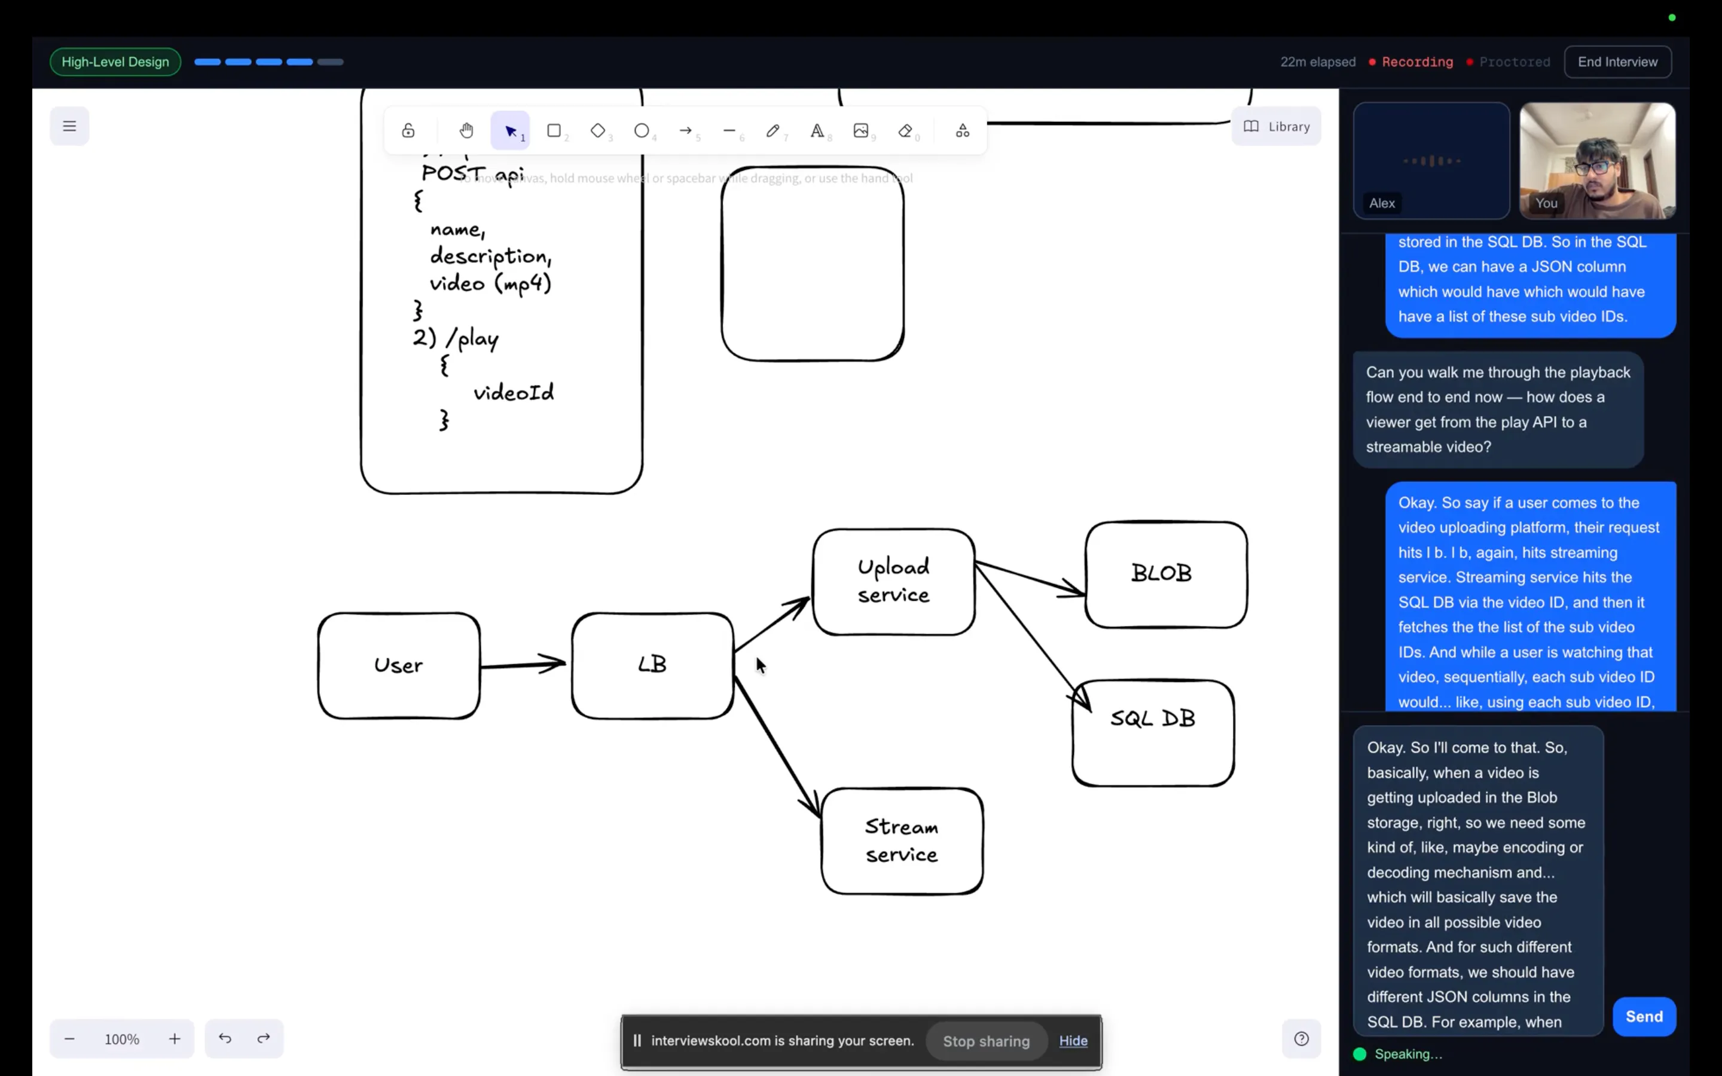Select the LB box on canvas

[652, 665]
